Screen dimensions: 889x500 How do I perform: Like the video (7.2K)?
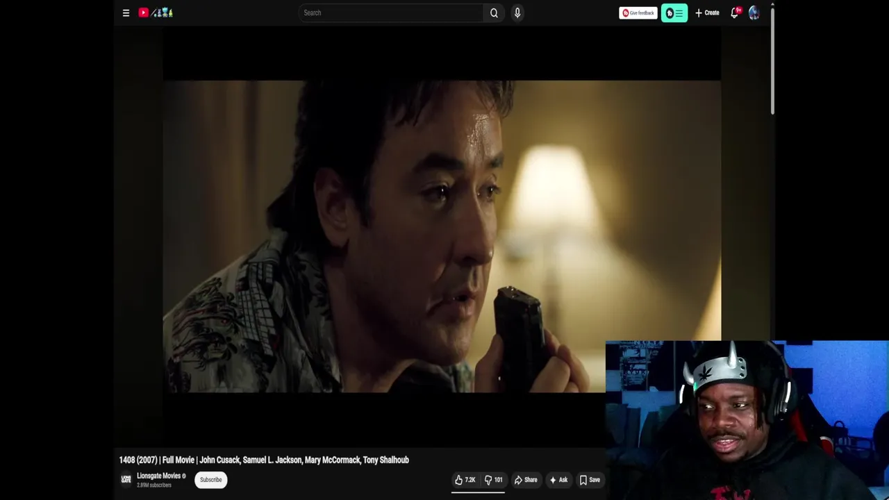(465, 480)
